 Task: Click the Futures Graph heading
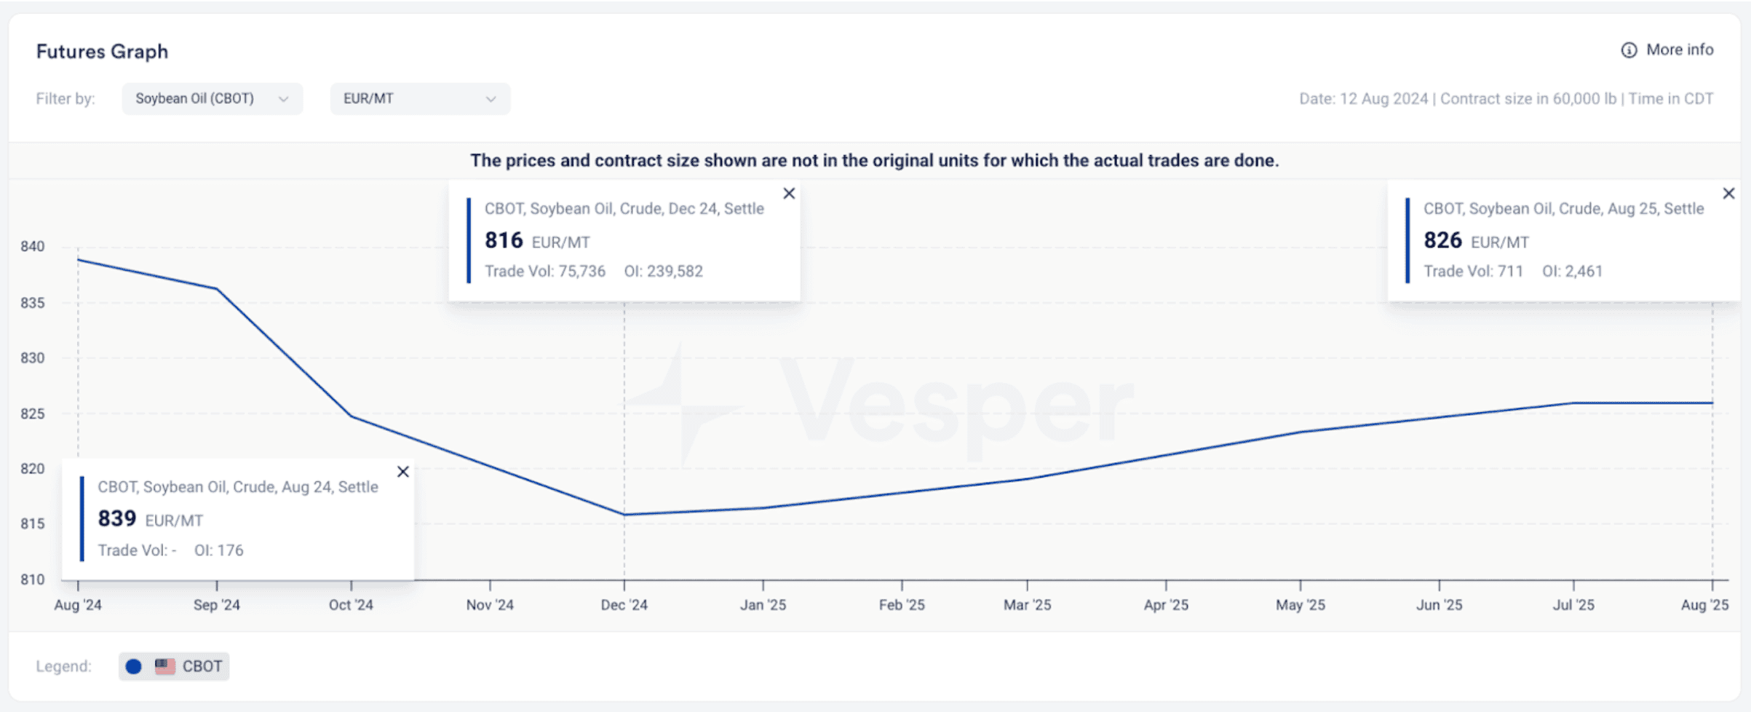click(102, 52)
